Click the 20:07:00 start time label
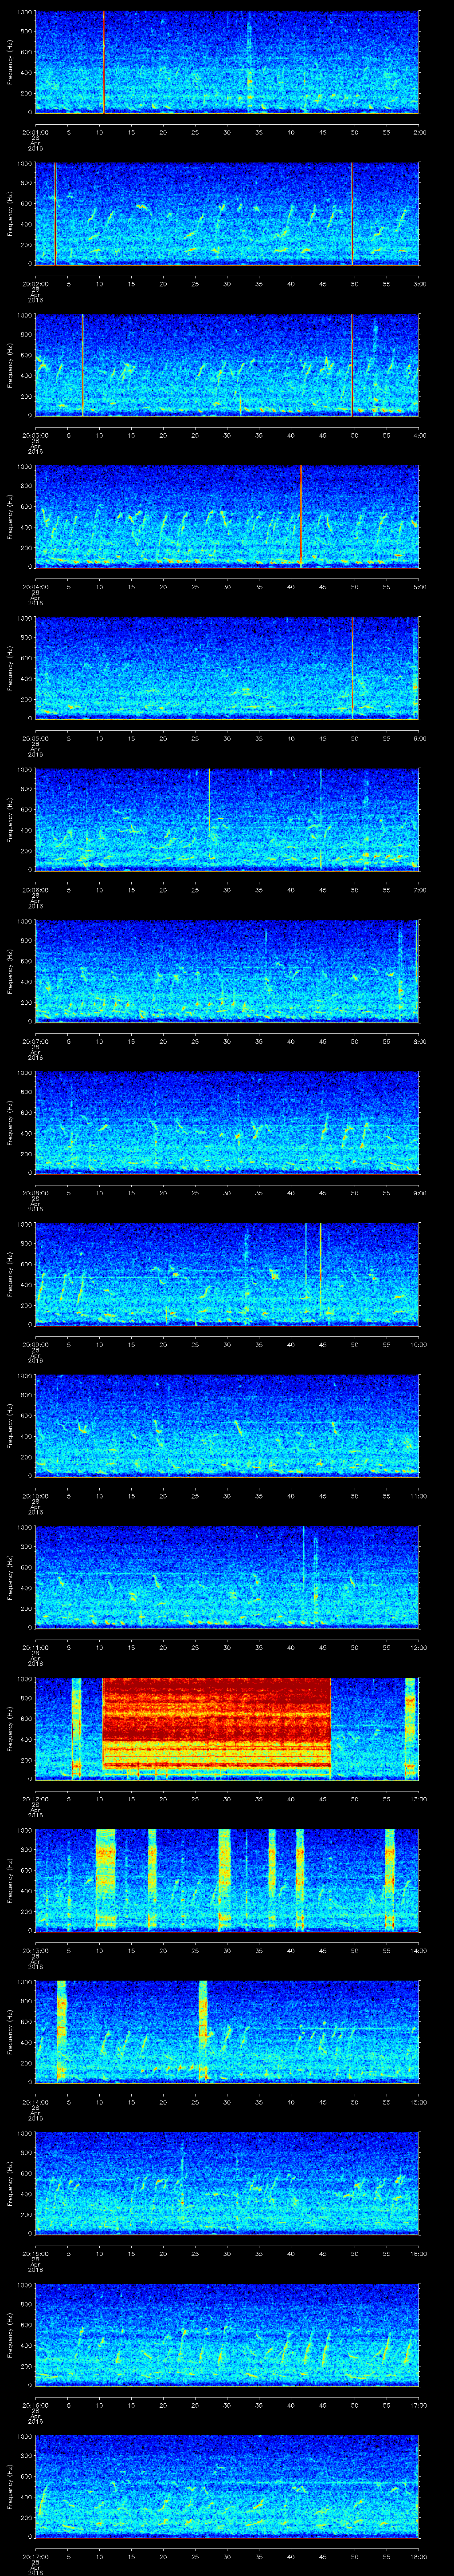This screenshot has width=454, height=2576. 35,1041
